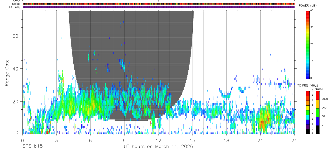
Task: Pick the green 13-14 MHz TX FRQ swatch
Action: point(308,112)
